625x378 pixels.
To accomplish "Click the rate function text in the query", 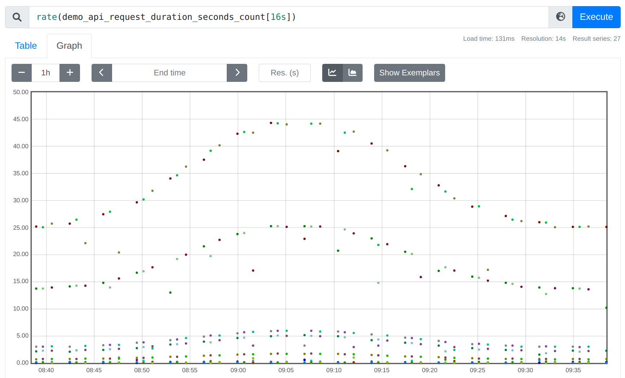I will (46, 17).
